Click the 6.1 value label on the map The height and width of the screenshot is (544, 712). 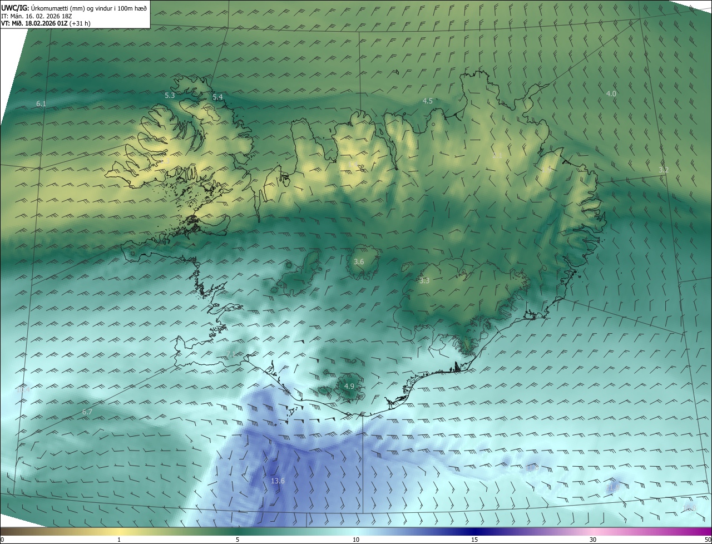point(41,104)
